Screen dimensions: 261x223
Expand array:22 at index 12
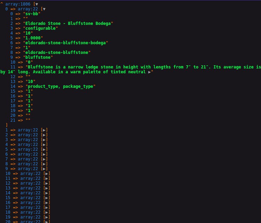click(x=47, y=183)
